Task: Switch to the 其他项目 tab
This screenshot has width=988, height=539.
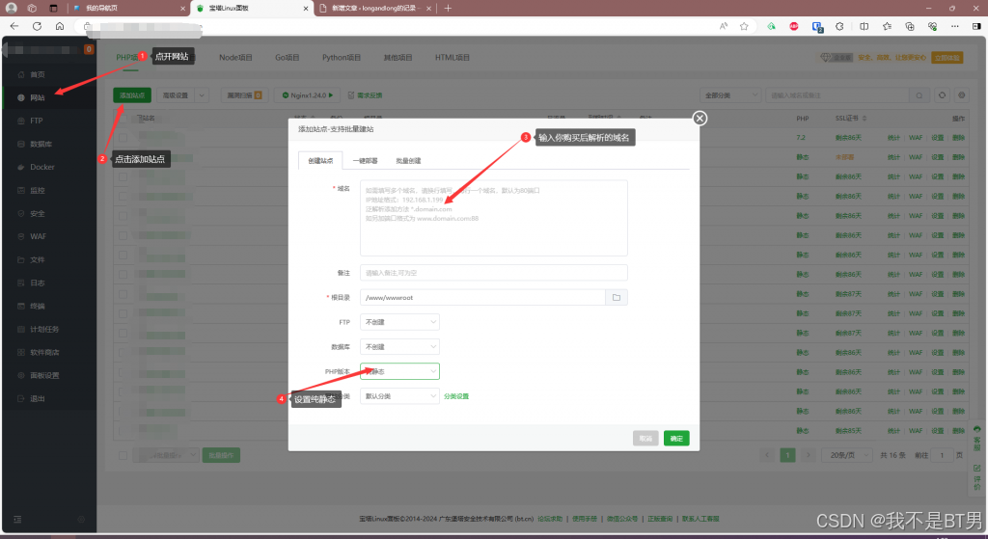Action: coord(398,57)
